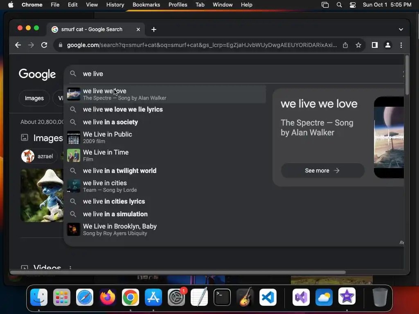
Task: Open Spotlight search in menu bar
Action: coord(339,5)
